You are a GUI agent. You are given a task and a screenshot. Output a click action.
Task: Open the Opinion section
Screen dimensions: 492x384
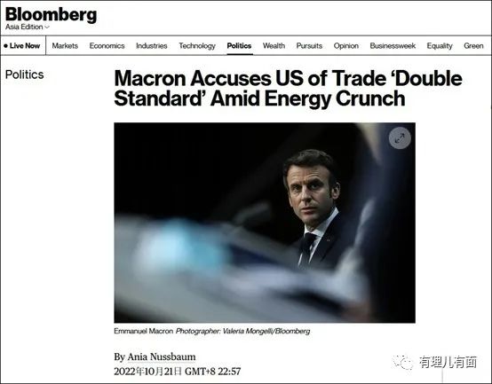point(346,46)
